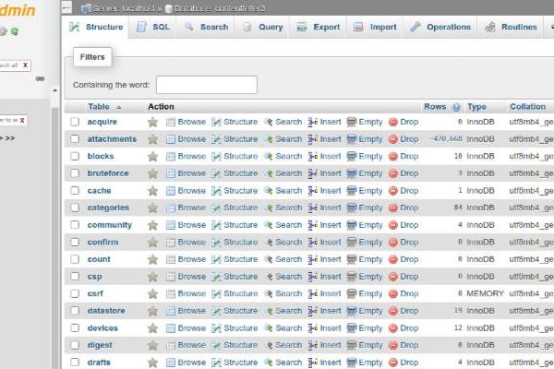Tick the checkbox for acquire table
The width and height of the screenshot is (554, 369).
click(x=75, y=122)
